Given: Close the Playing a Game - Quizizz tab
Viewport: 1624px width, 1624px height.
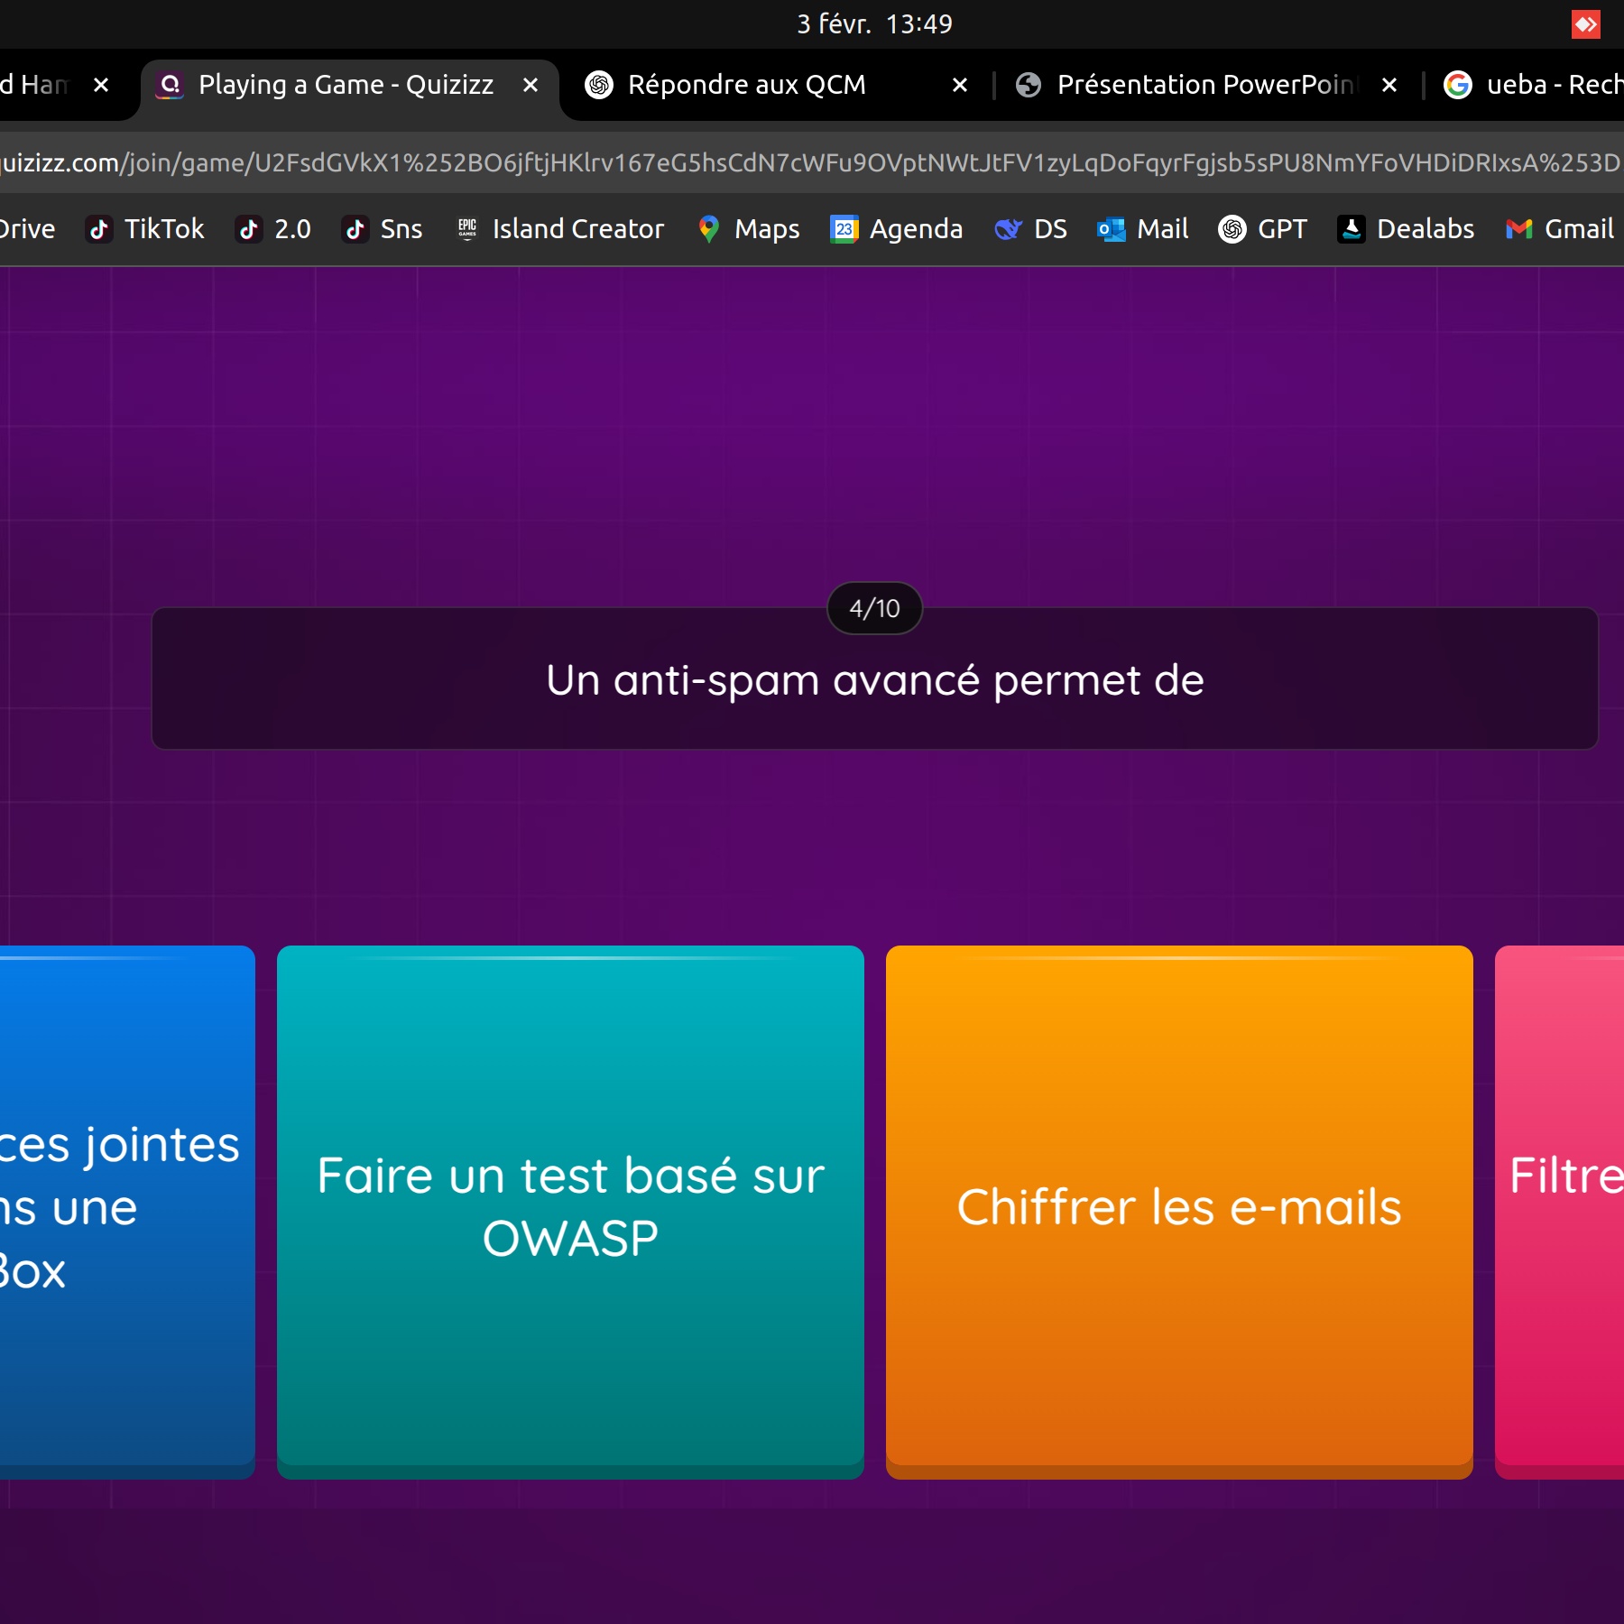Looking at the screenshot, I should 531,85.
